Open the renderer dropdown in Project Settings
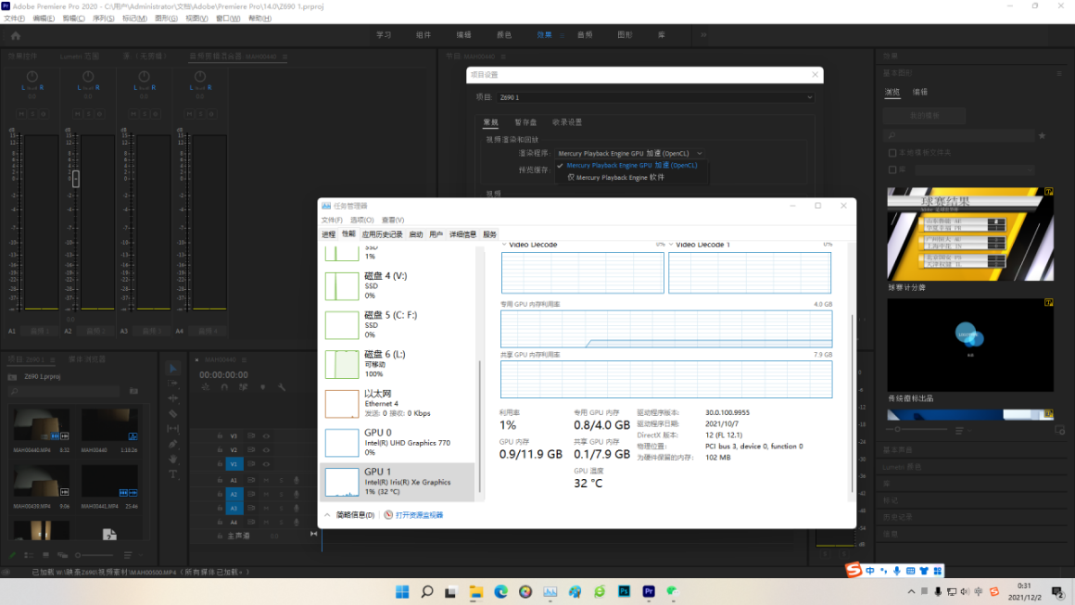Screen dimensions: 1075x605 point(629,154)
